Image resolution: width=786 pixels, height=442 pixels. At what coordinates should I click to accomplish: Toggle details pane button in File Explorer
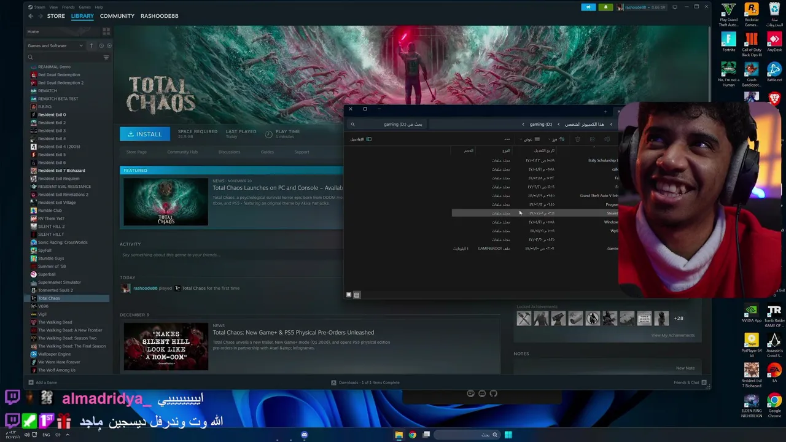point(361,139)
